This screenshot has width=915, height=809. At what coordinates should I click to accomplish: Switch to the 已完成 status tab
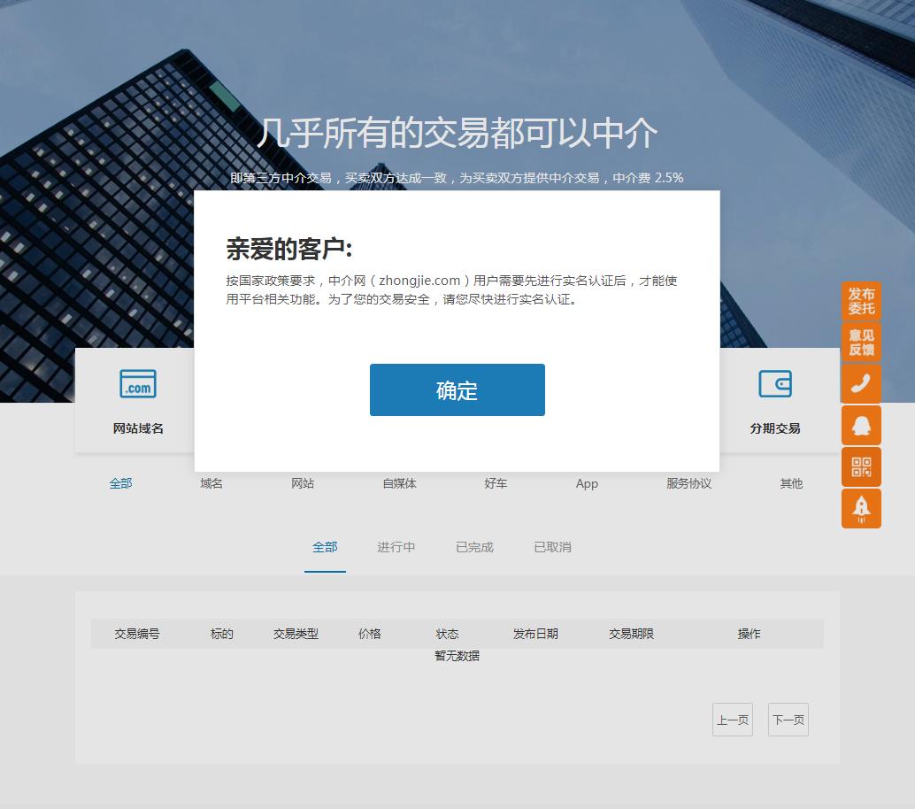point(474,547)
